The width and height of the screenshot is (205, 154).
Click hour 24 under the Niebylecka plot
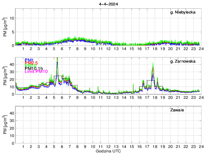(x=201, y=49)
